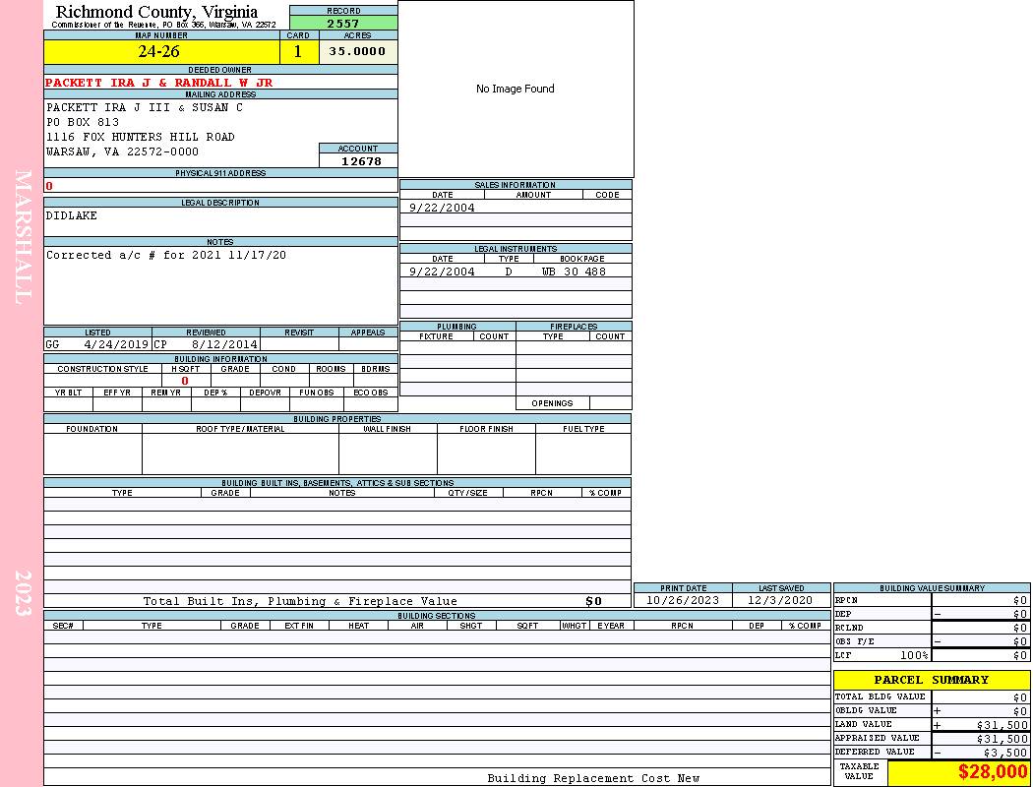
Task: Click the note about corrected a/c #
Action: point(166,256)
